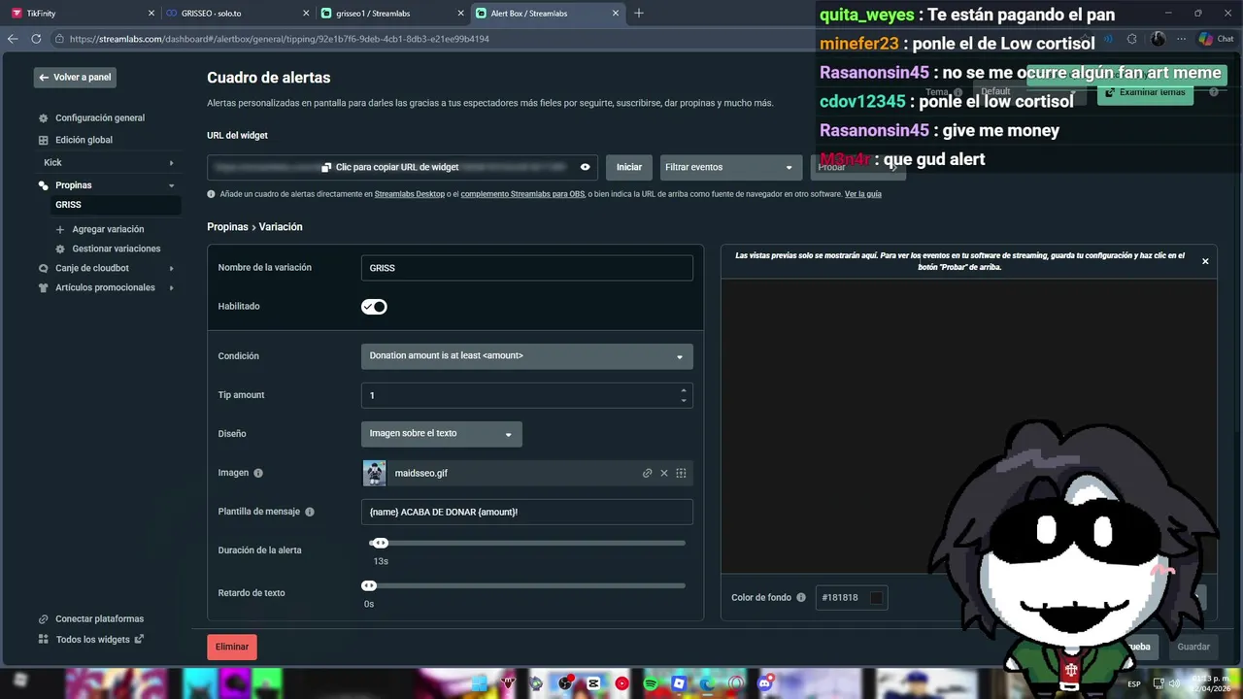Reload the page

coord(36,39)
